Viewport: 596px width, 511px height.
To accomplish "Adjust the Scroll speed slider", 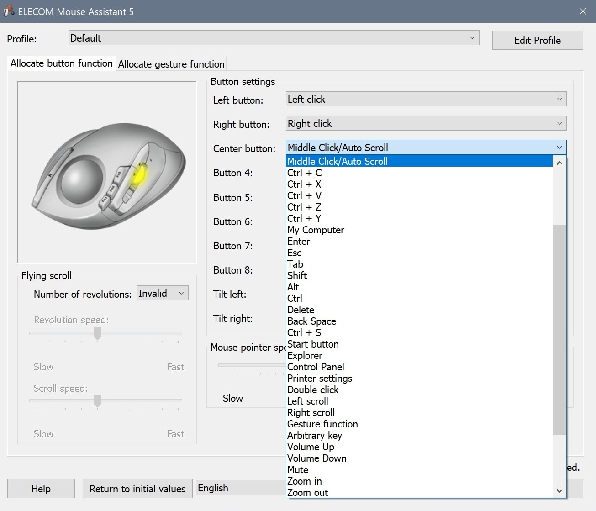I will click(97, 401).
